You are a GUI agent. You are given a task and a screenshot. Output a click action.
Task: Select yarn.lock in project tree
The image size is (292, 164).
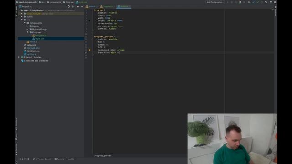click(31, 54)
